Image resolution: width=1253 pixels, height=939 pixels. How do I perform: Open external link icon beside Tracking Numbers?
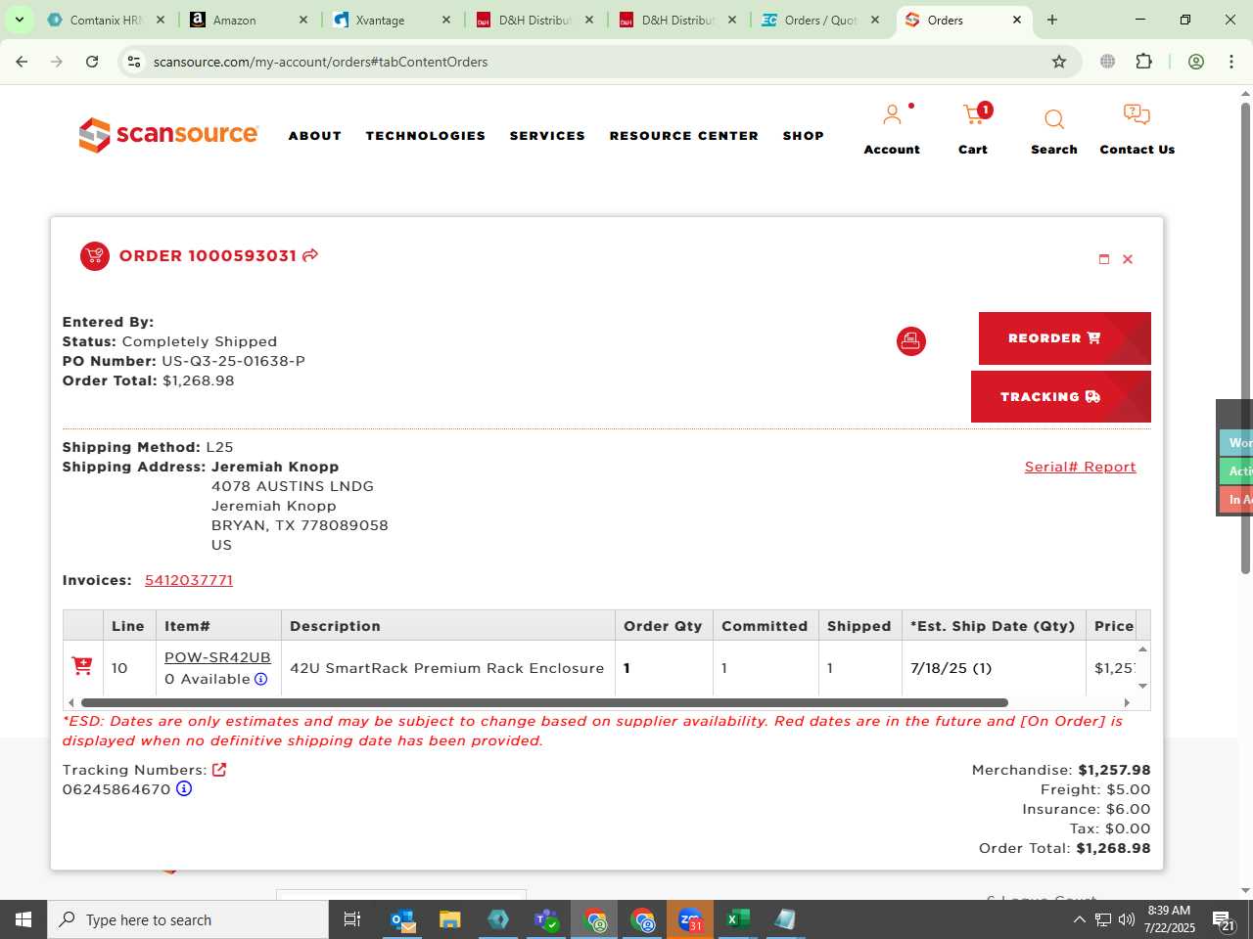[219, 770]
